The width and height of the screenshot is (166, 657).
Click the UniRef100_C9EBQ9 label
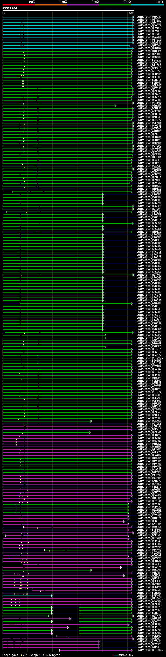tap(149, 381)
